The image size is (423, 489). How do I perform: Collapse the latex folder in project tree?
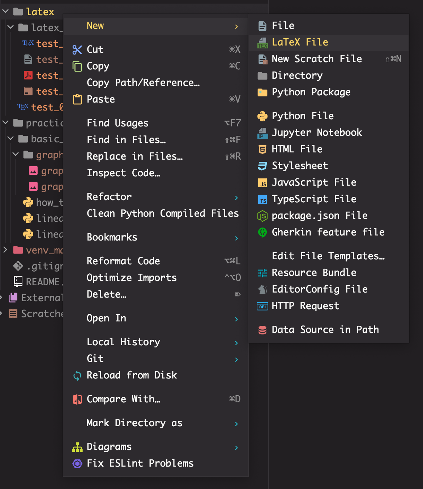click(x=5, y=12)
